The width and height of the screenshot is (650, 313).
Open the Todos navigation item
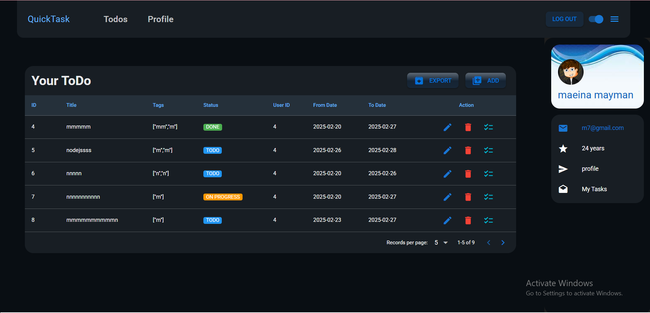coord(115,19)
